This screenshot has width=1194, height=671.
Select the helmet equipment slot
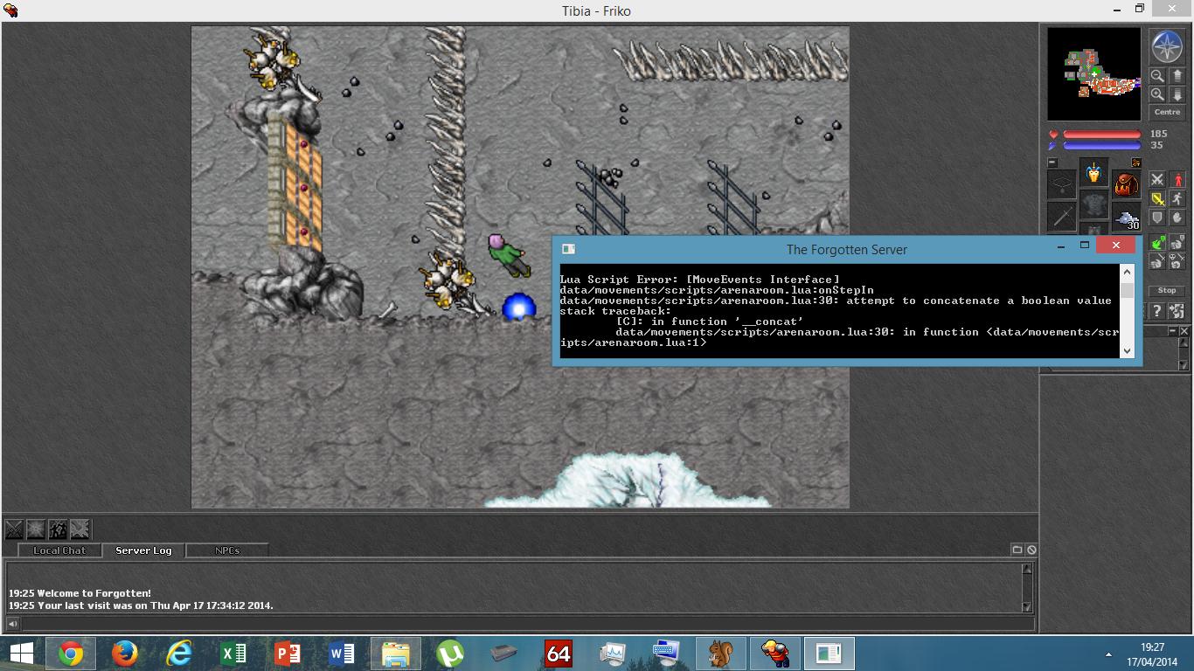pos(1094,172)
